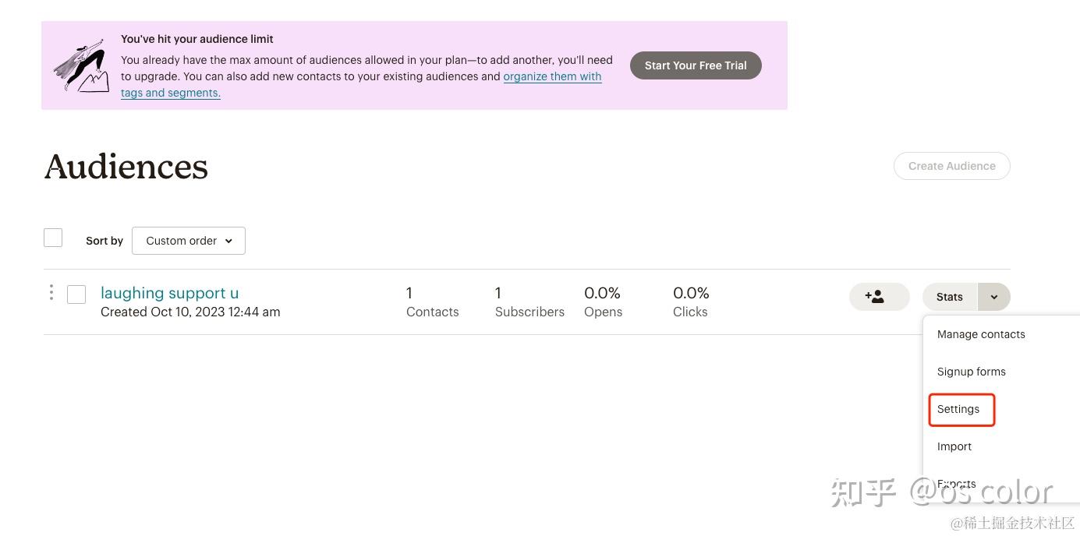
Task: Click the add contact person icon
Action: [879, 297]
